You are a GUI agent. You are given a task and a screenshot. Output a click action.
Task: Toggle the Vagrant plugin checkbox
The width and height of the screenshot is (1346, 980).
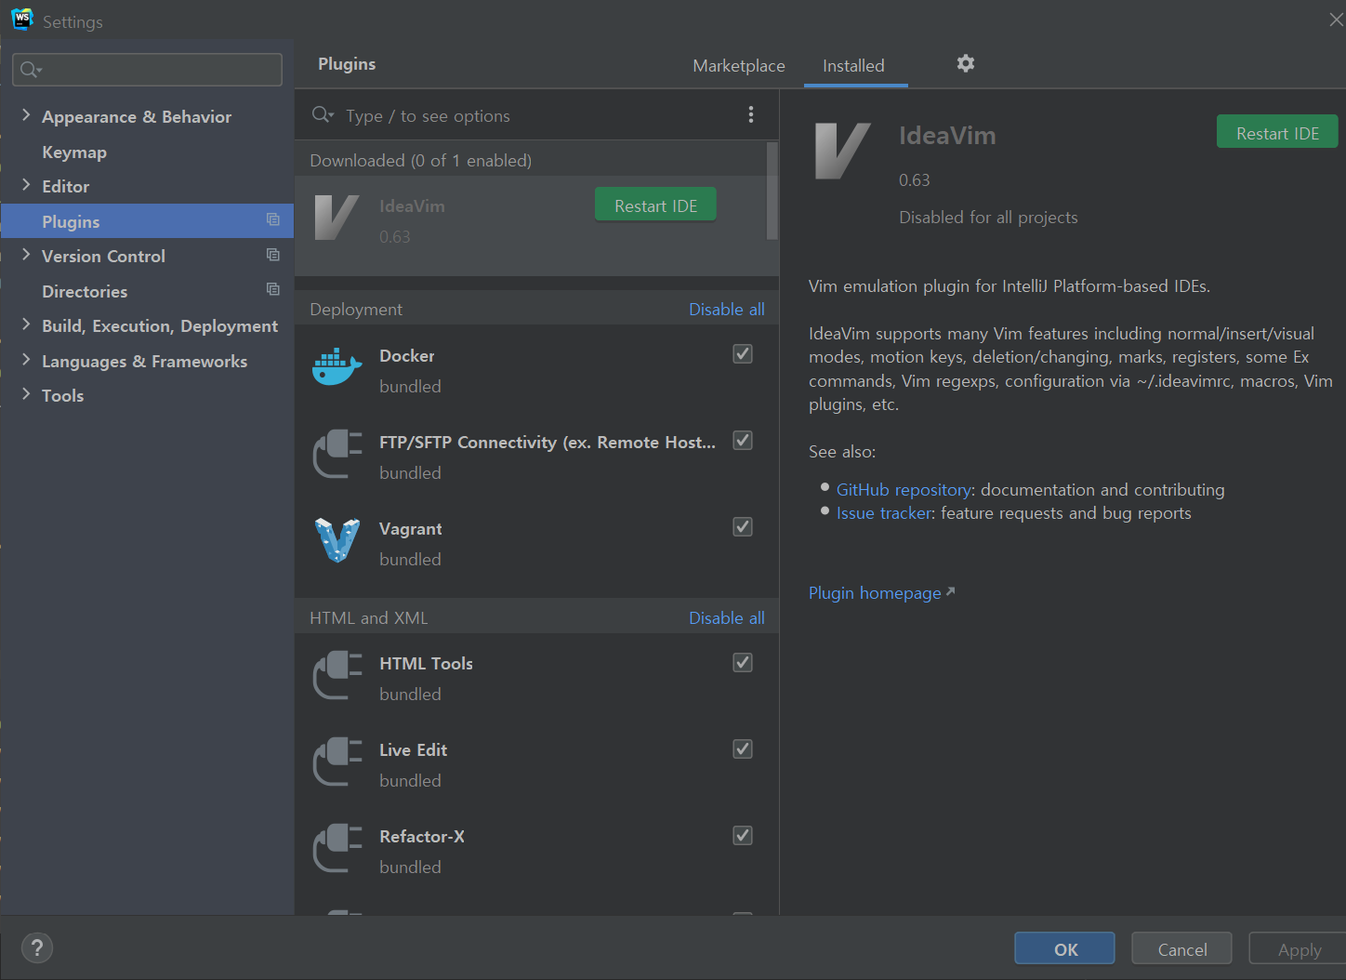pos(743,526)
